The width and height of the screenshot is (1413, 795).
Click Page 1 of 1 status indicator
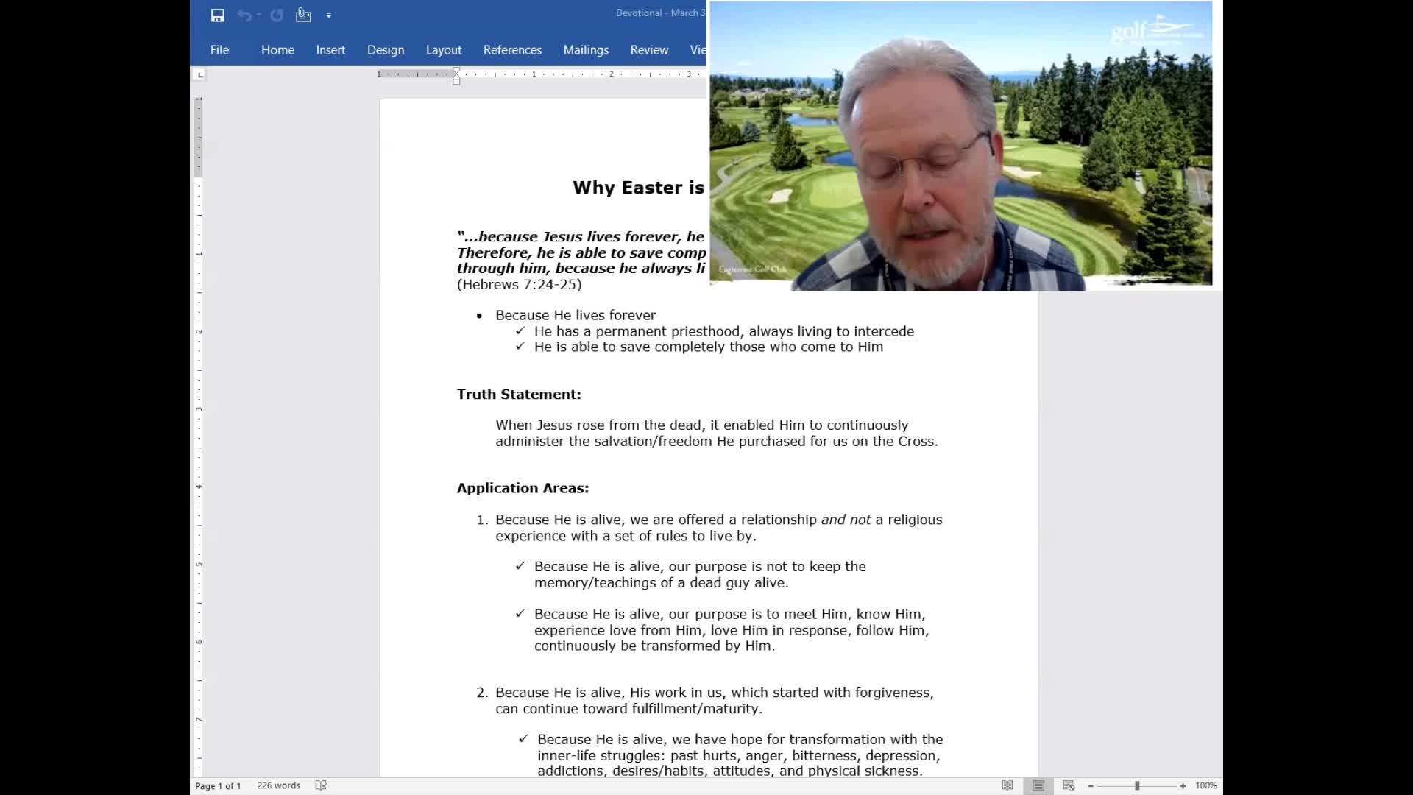[x=218, y=785]
